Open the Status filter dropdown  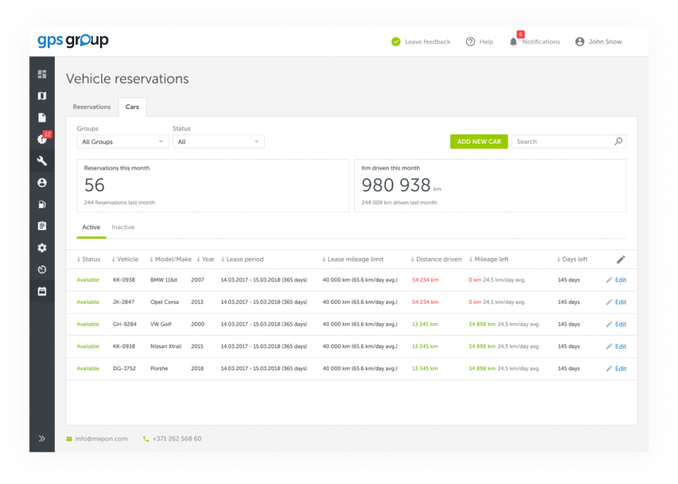(x=218, y=142)
